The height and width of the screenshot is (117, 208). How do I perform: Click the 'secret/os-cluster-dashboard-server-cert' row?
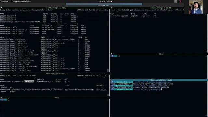click(45, 55)
